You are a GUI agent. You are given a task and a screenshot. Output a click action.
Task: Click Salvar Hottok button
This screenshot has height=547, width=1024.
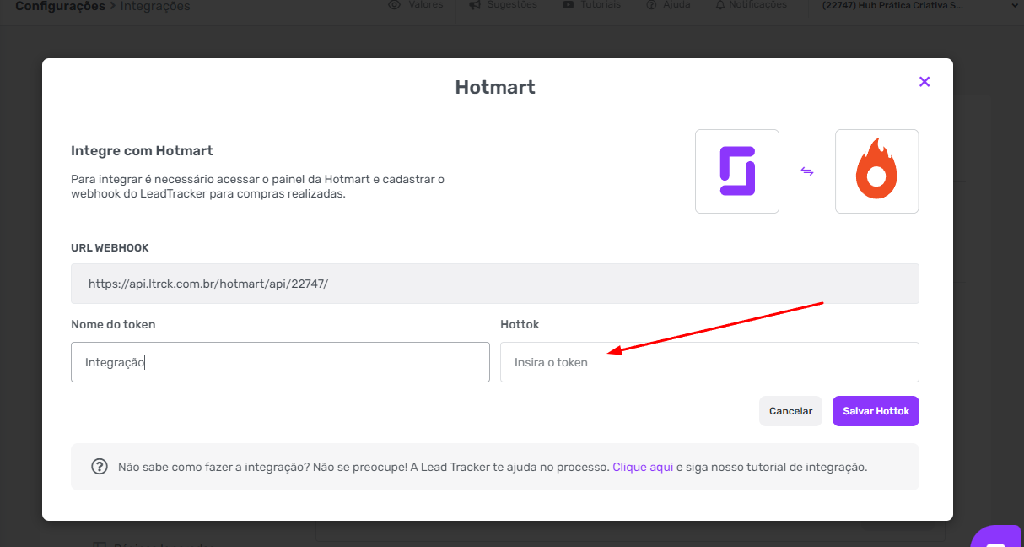tap(876, 411)
